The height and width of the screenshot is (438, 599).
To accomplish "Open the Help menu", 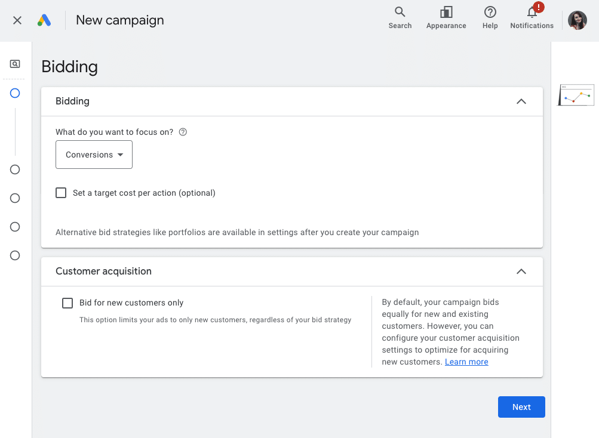I will pyautogui.click(x=490, y=18).
